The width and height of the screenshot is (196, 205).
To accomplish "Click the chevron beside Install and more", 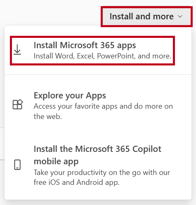I will [x=180, y=16].
